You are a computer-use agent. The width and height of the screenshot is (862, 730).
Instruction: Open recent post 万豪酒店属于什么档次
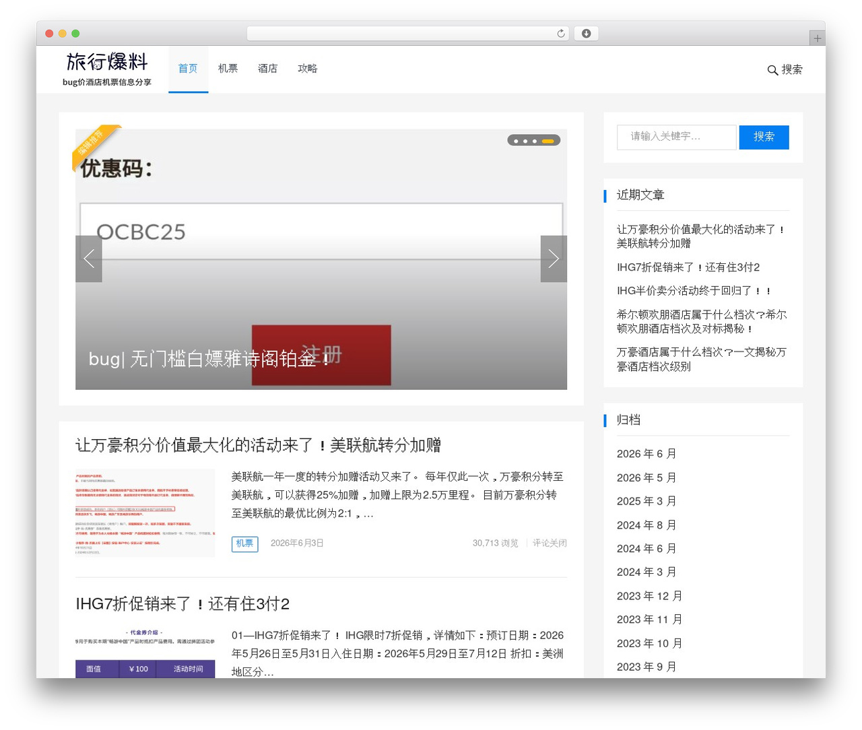tap(701, 359)
